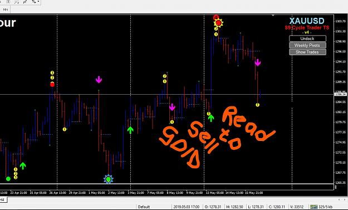
Task: Click the 1265.35 price scale label
Action: 340,183
